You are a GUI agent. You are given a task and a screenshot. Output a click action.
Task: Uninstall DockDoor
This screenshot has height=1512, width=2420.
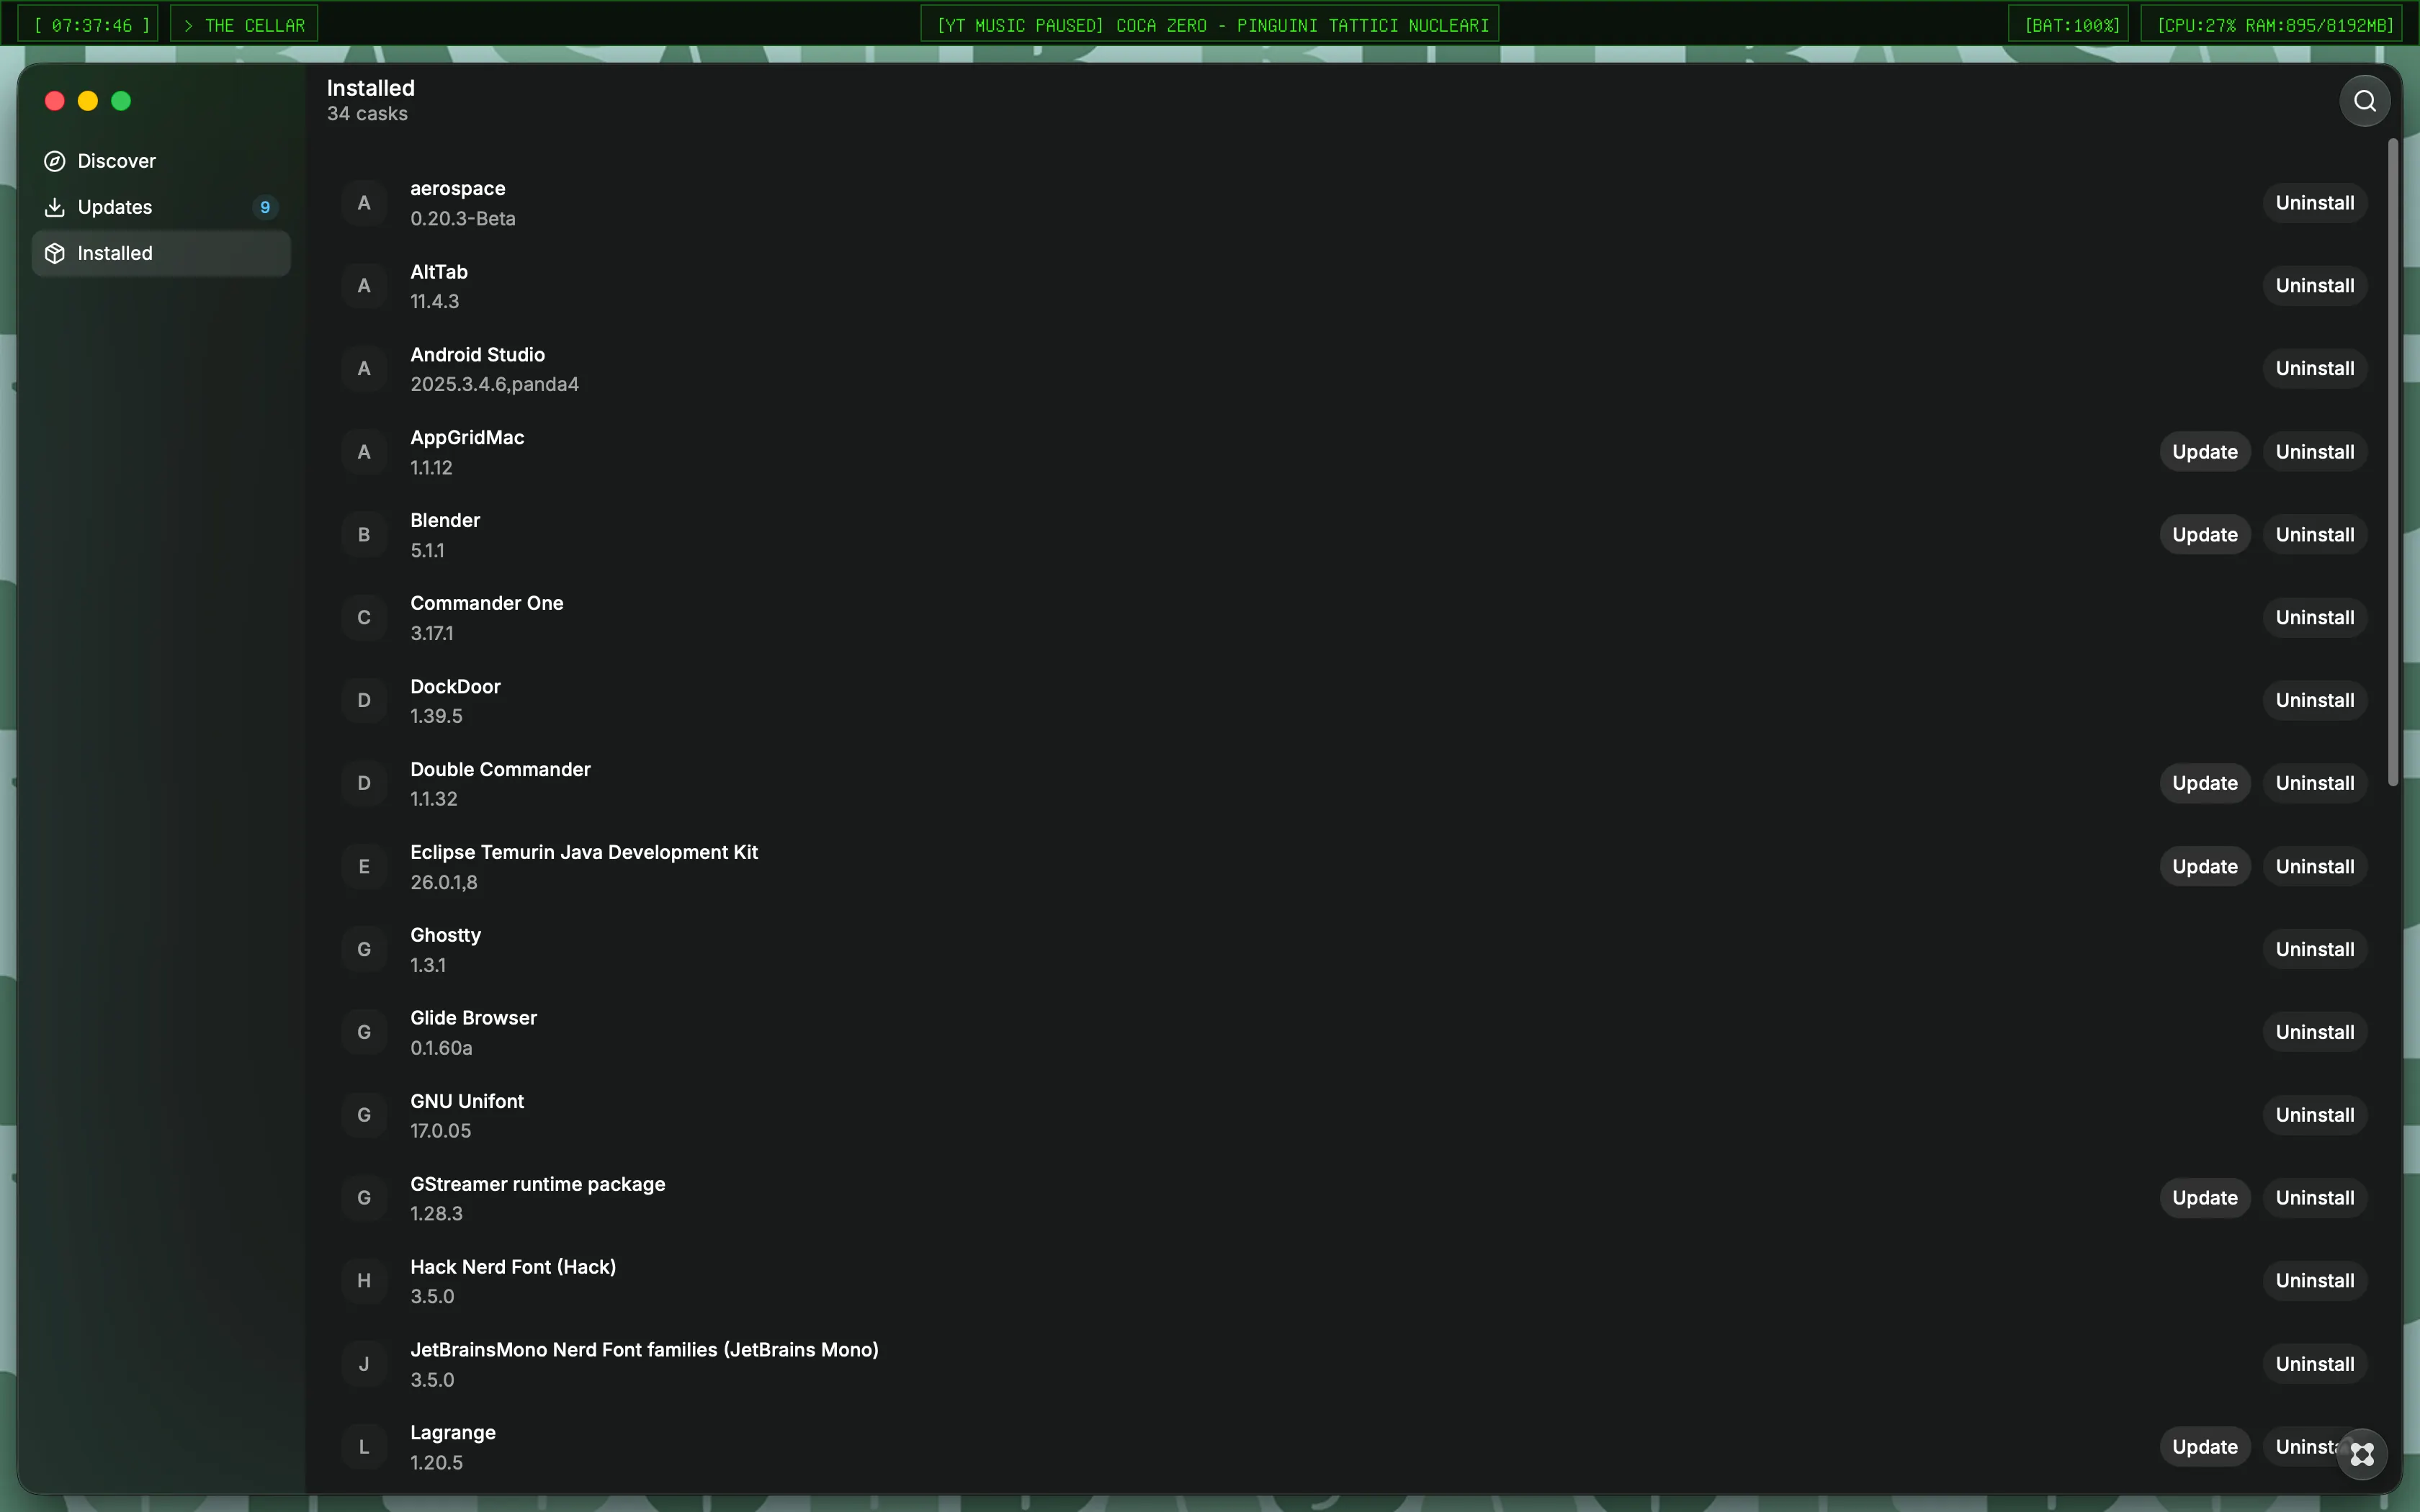tap(2314, 701)
